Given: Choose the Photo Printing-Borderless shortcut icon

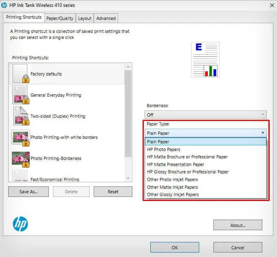Looking at the screenshot, I should coord(21,159).
